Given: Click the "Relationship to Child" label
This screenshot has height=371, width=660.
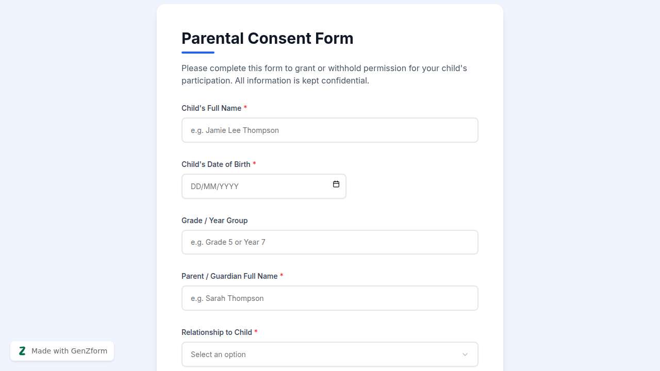Looking at the screenshot, I should pos(217,332).
